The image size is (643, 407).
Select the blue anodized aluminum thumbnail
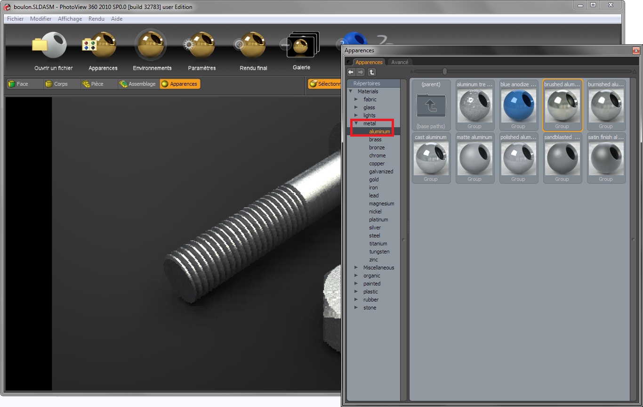tap(518, 106)
